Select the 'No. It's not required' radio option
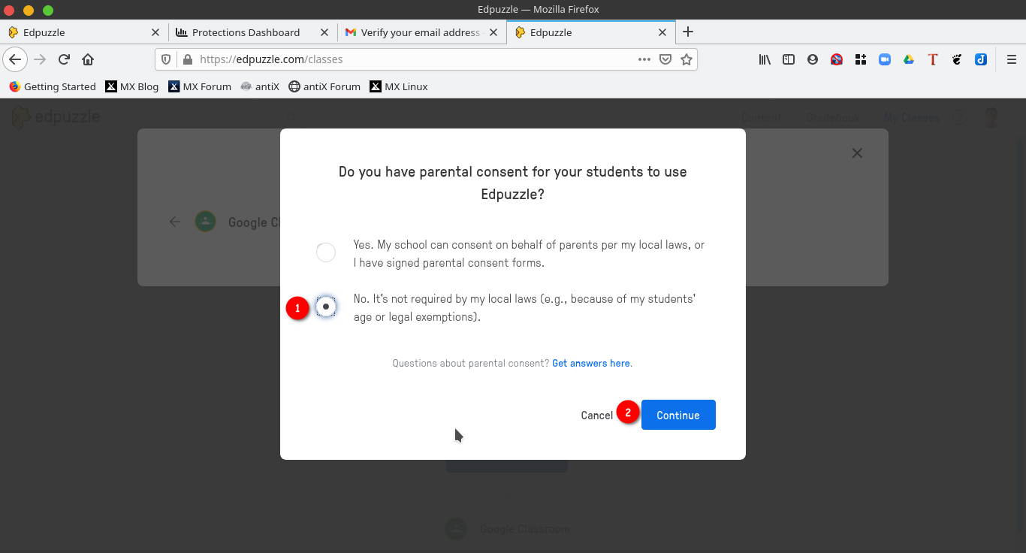 (x=326, y=307)
